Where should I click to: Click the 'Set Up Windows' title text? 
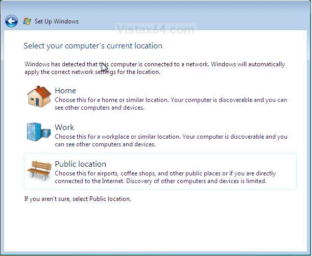click(x=57, y=21)
